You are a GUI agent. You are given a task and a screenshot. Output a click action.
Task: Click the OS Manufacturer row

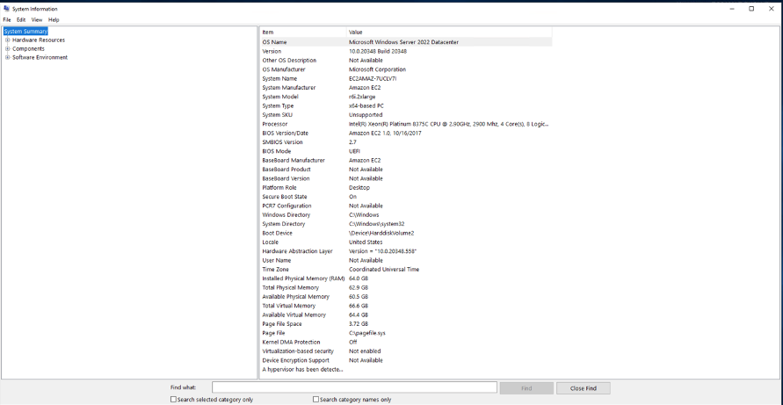point(406,69)
